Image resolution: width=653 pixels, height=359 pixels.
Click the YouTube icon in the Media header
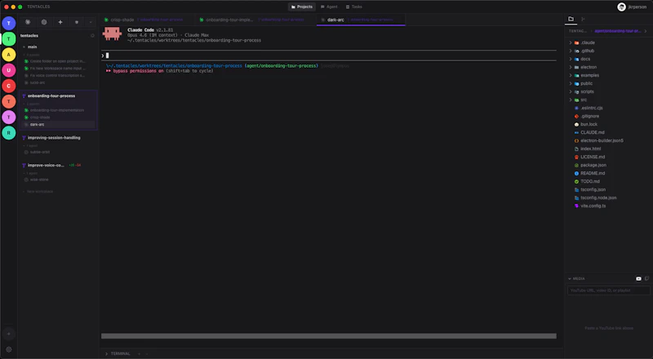638,278
